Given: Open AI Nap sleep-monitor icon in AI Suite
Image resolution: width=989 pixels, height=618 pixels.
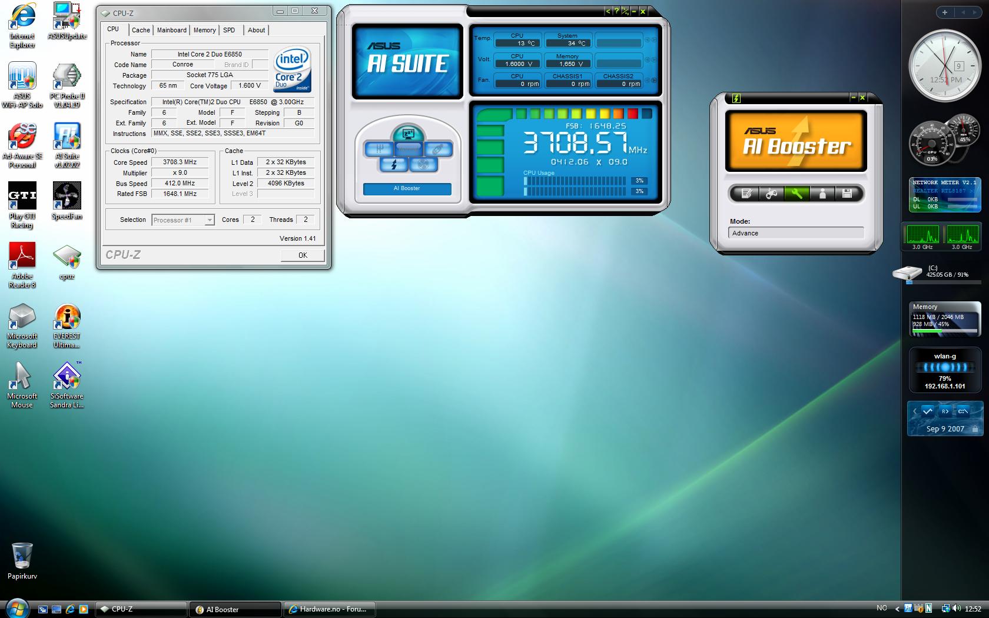Looking at the screenshot, I should click(x=408, y=134).
